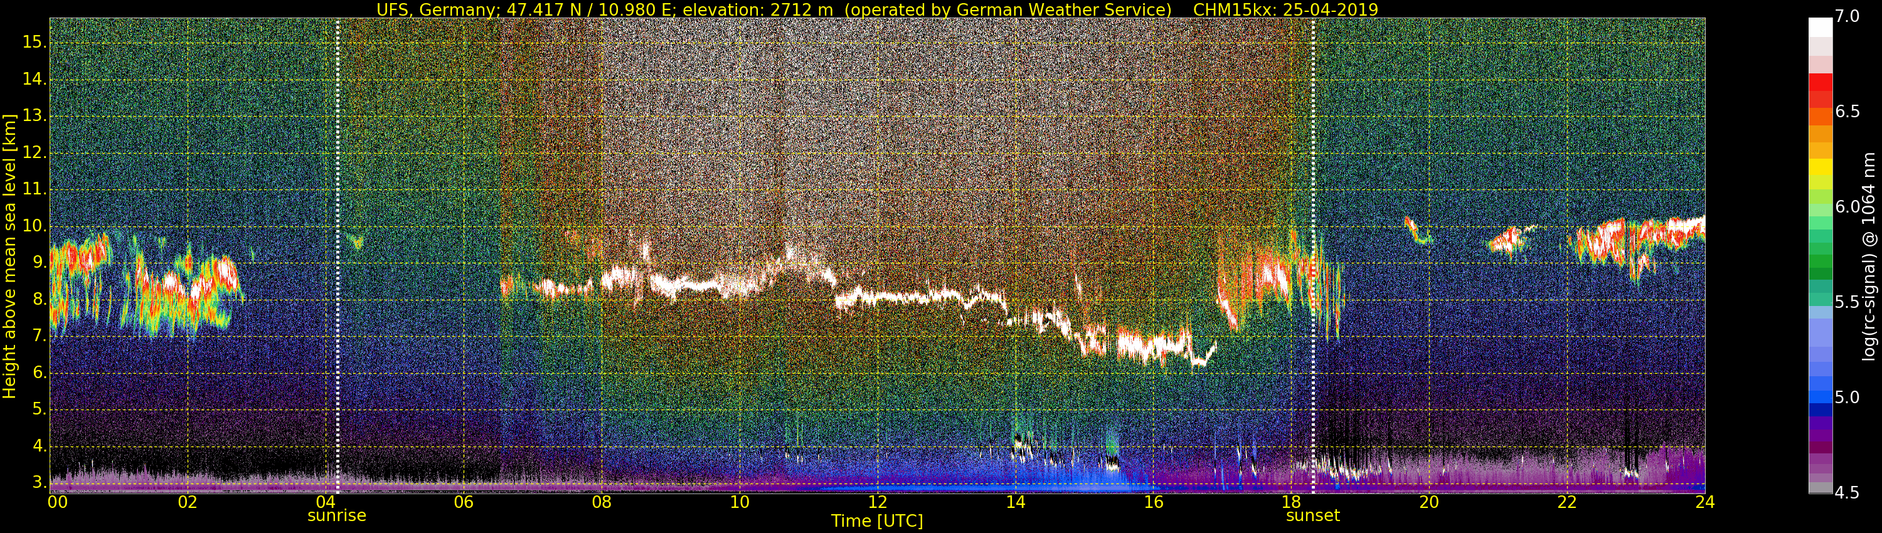Click the blue colorbar segment at 5.0
Screen dimensions: 1882x533
coord(1820,397)
